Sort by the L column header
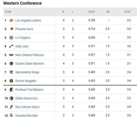The image size is (137, 117). click(x=73, y=12)
